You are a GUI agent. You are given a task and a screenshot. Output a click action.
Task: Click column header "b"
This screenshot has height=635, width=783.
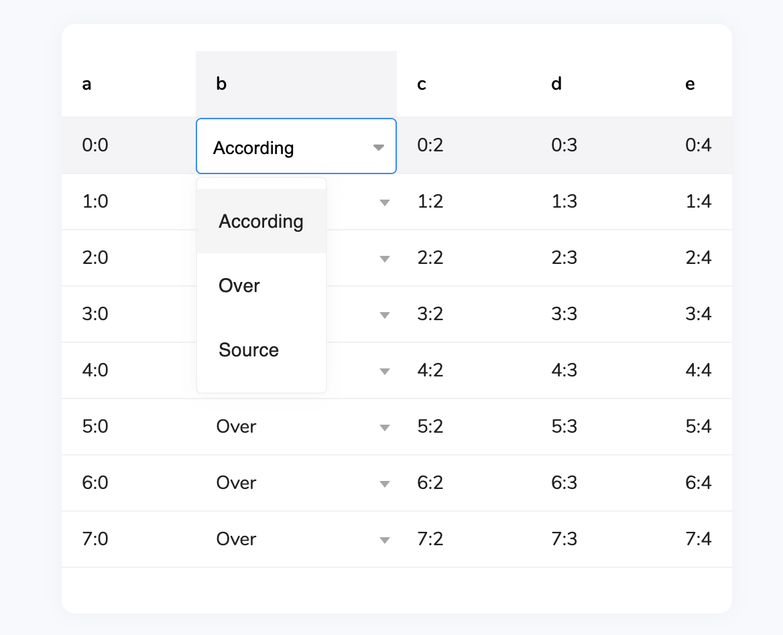coord(222,84)
